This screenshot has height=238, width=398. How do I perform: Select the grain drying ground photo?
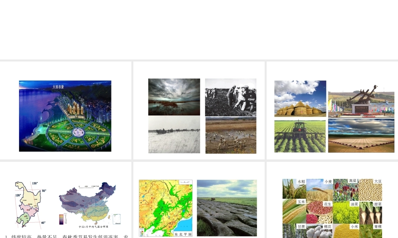(361, 136)
